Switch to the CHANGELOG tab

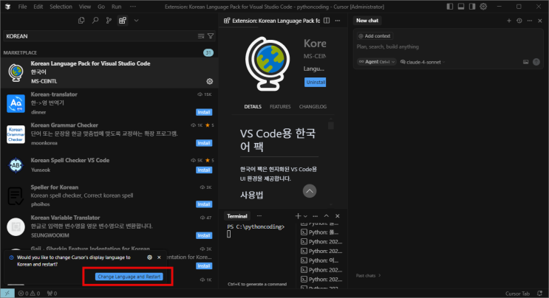[x=313, y=106]
